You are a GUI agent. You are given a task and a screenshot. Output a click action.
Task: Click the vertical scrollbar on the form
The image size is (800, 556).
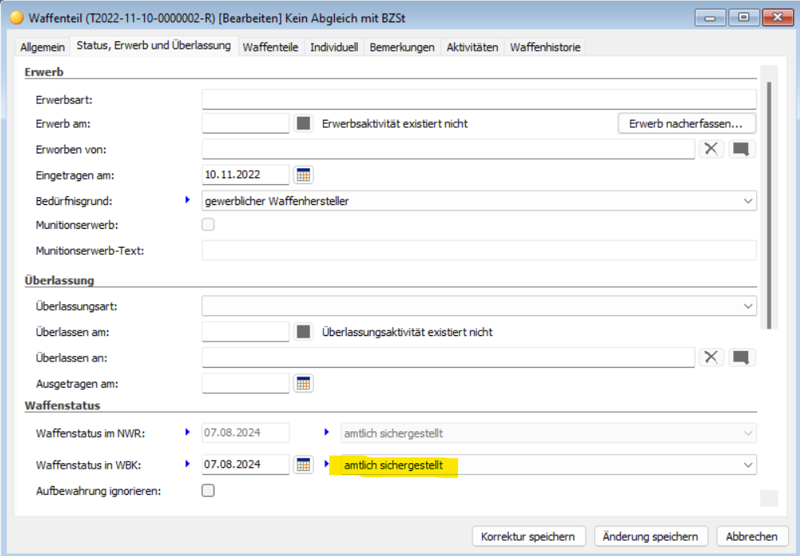(x=768, y=205)
